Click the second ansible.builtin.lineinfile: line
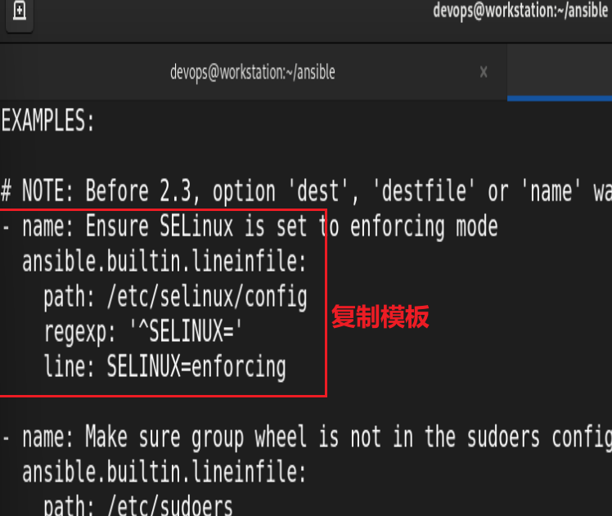 [x=164, y=472]
